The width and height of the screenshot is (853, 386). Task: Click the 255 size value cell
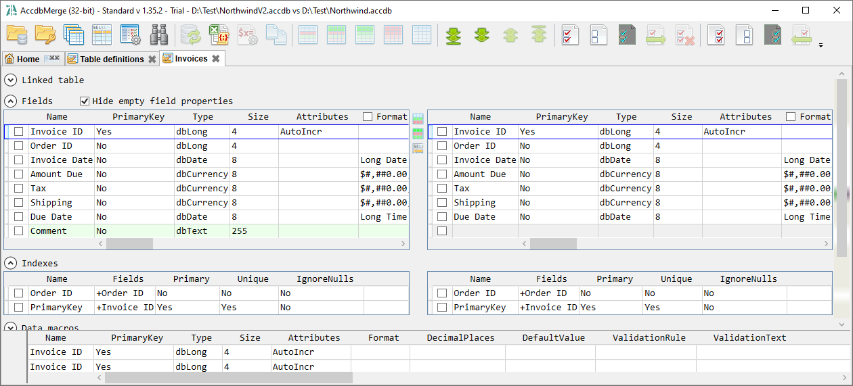[x=255, y=231]
